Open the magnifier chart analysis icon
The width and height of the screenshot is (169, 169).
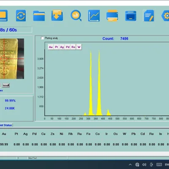pos(76,16)
